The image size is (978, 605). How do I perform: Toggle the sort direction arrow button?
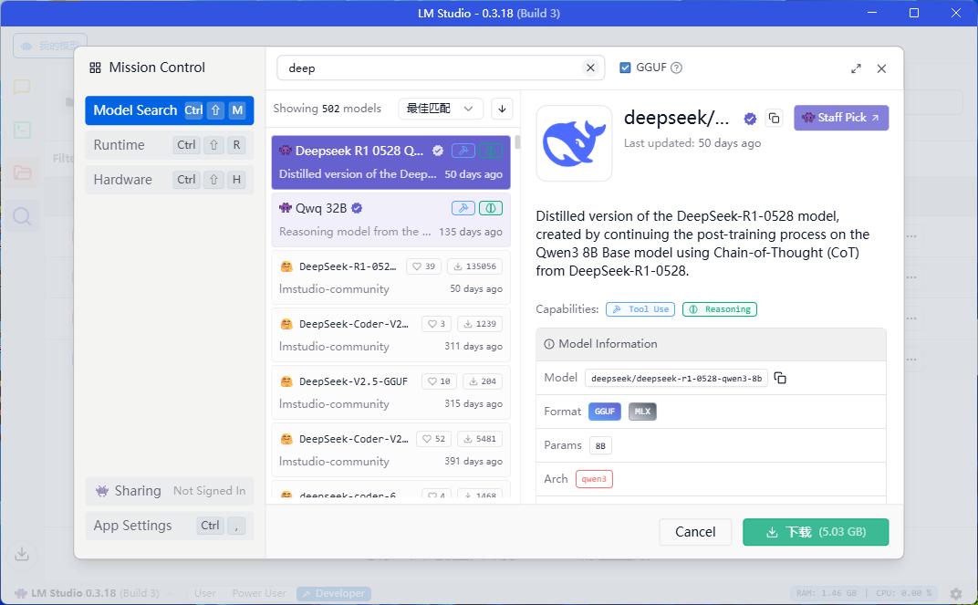click(x=502, y=109)
